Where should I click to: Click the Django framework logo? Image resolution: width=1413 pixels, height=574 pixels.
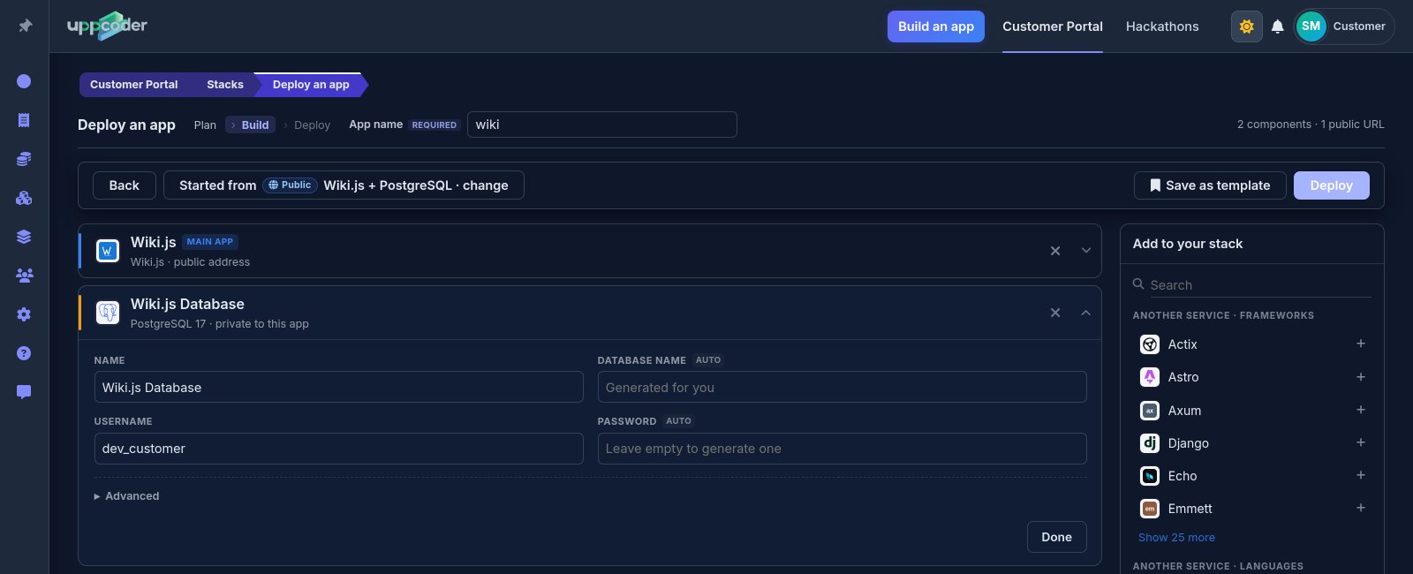click(x=1149, y=443)
